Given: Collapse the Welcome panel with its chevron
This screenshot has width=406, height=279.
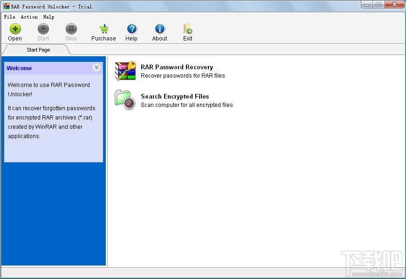Looking at the screenshot, I should (97, 67).
